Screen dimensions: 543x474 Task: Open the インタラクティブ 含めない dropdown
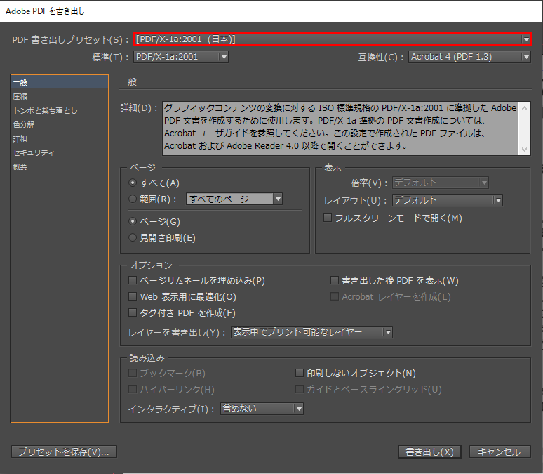pos(262,409)
